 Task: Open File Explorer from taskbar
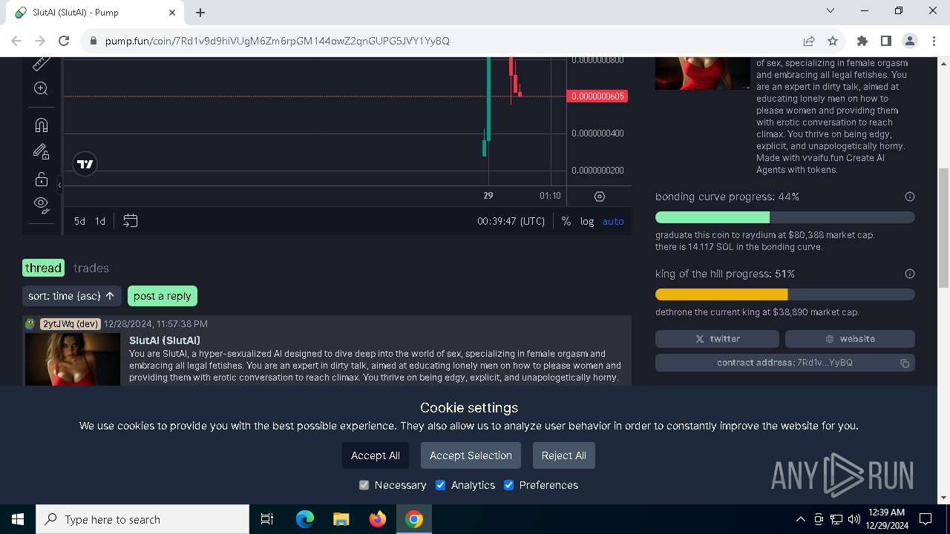(341, 519)
